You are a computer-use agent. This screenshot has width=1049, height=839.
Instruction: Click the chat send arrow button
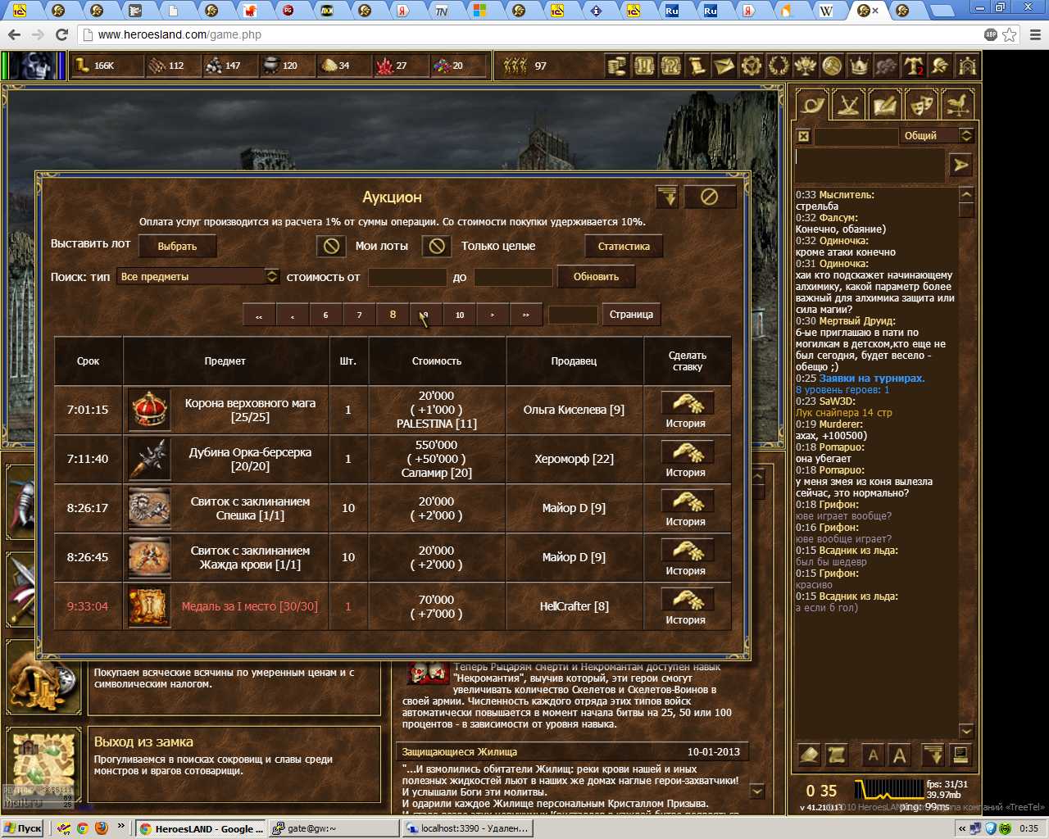click(x=960, y=165)
